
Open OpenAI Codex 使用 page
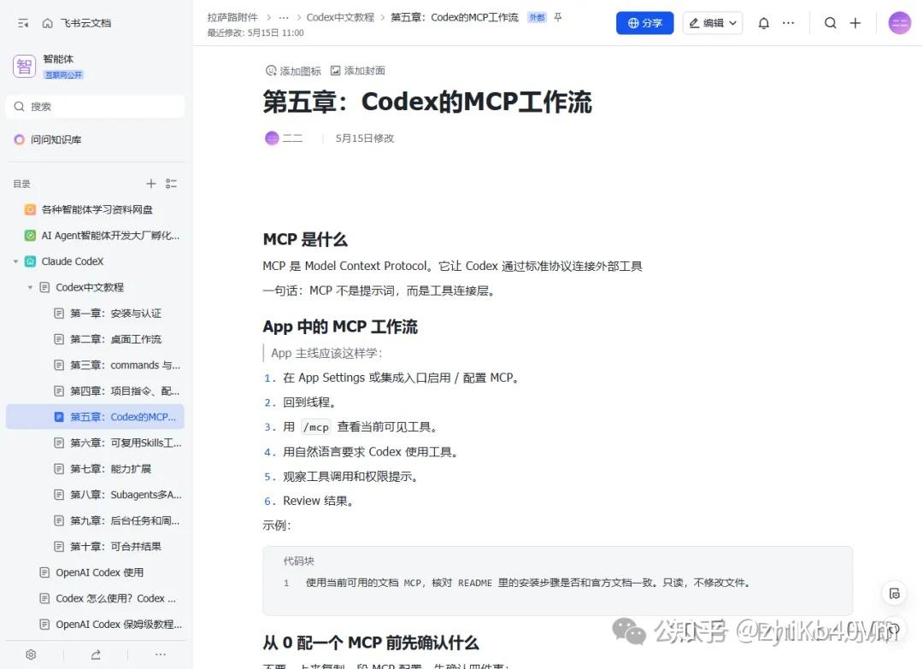[x=99, y=572]
